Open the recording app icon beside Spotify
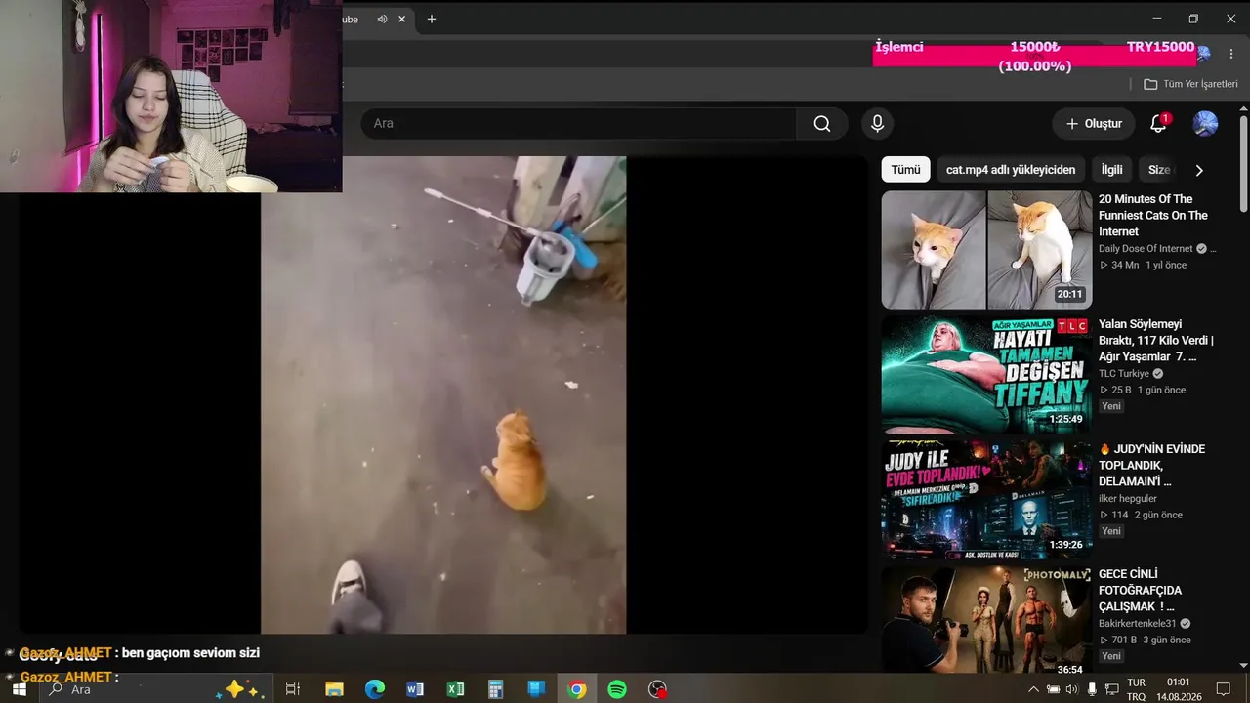This screenshot has width=1250, height=703. tap(658, 689)
